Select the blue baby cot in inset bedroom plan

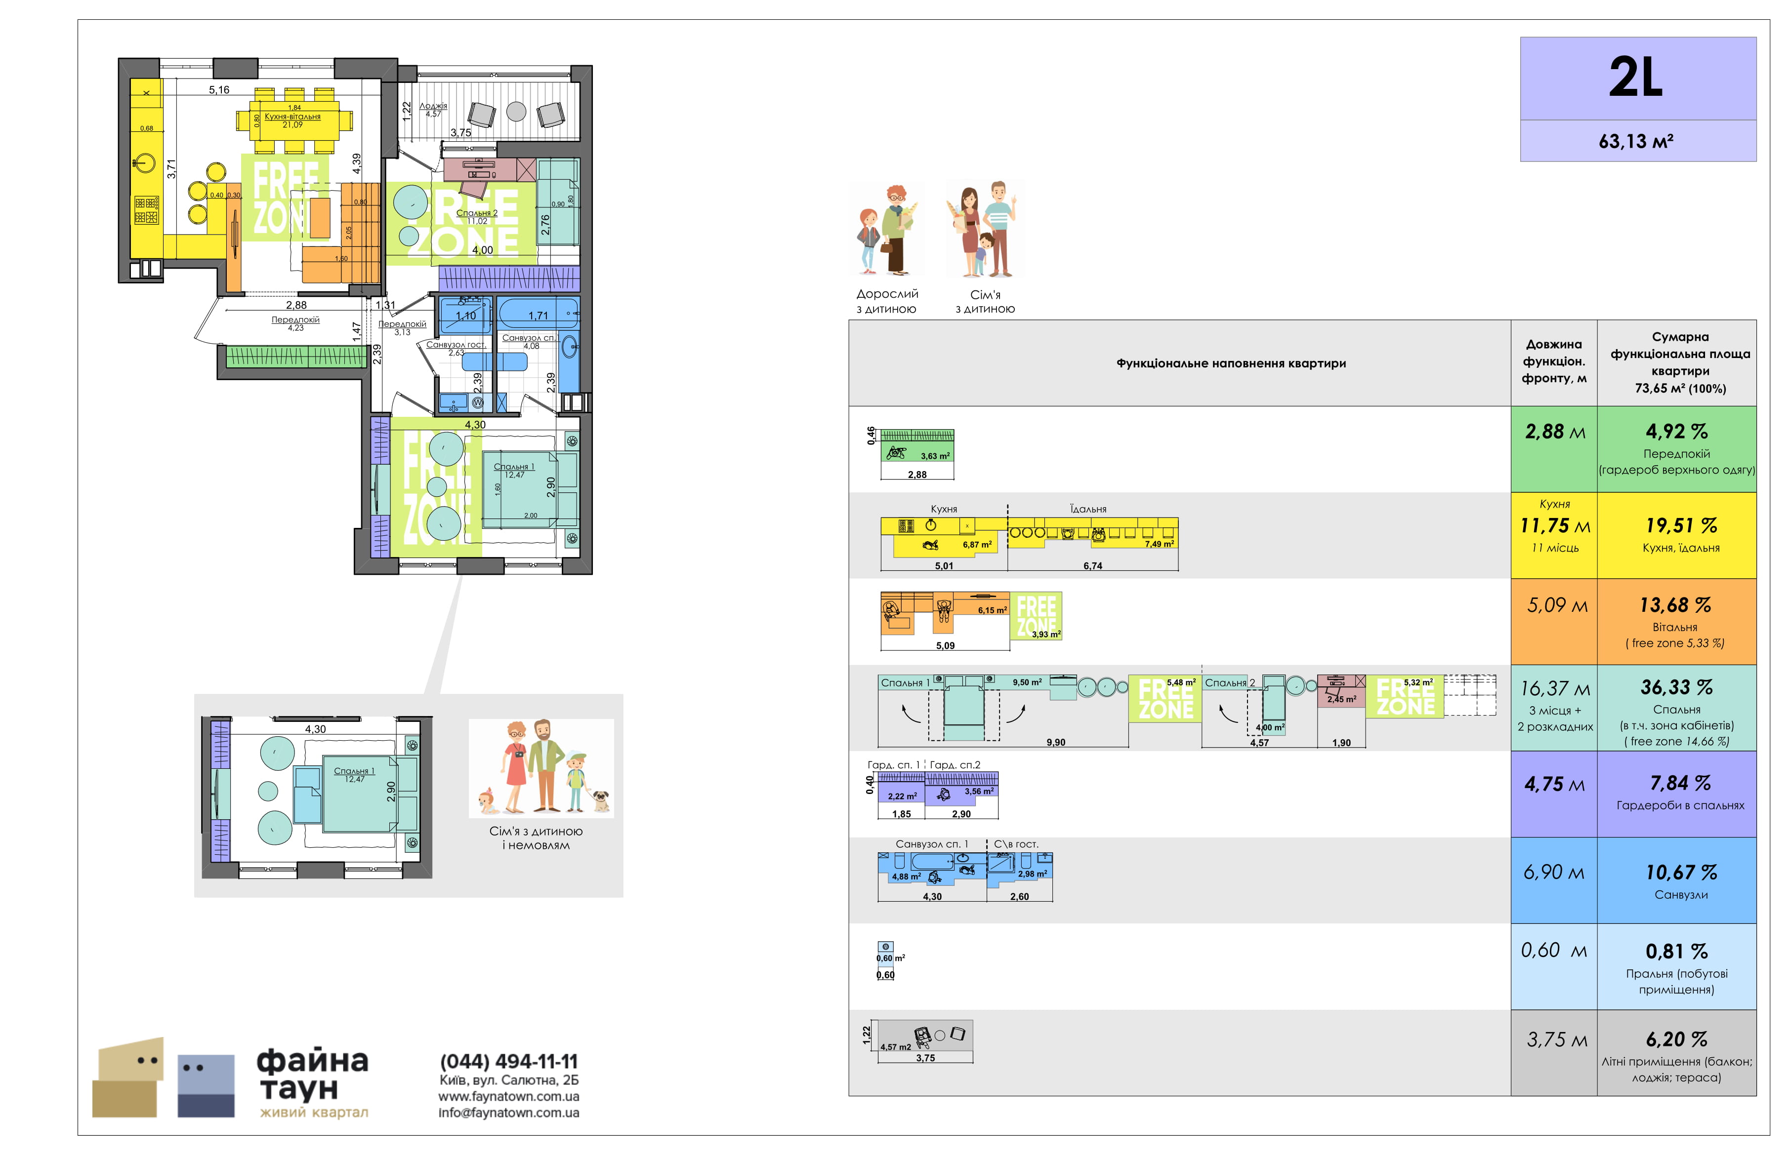[x=308, y=794]
